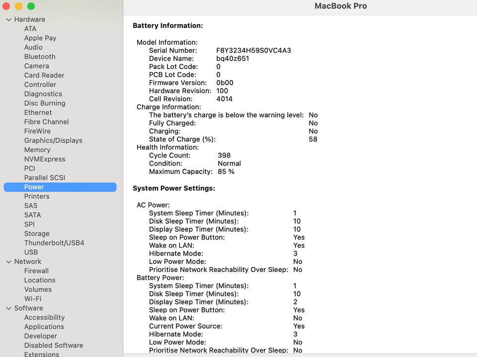Image resolution: width=477 pixels, height=357 pixels.
Task: Open Volumes under Network
Action: point(38,289)
